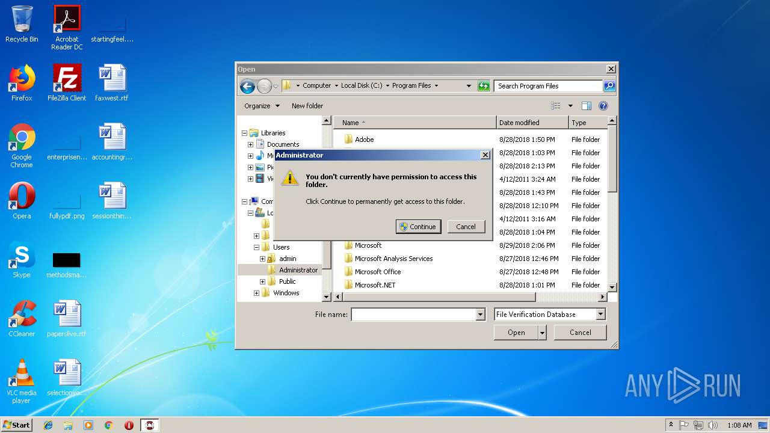Click Continue in the Administrator dialog
Viewport: 770px width, 433px height.
point(419,227)
